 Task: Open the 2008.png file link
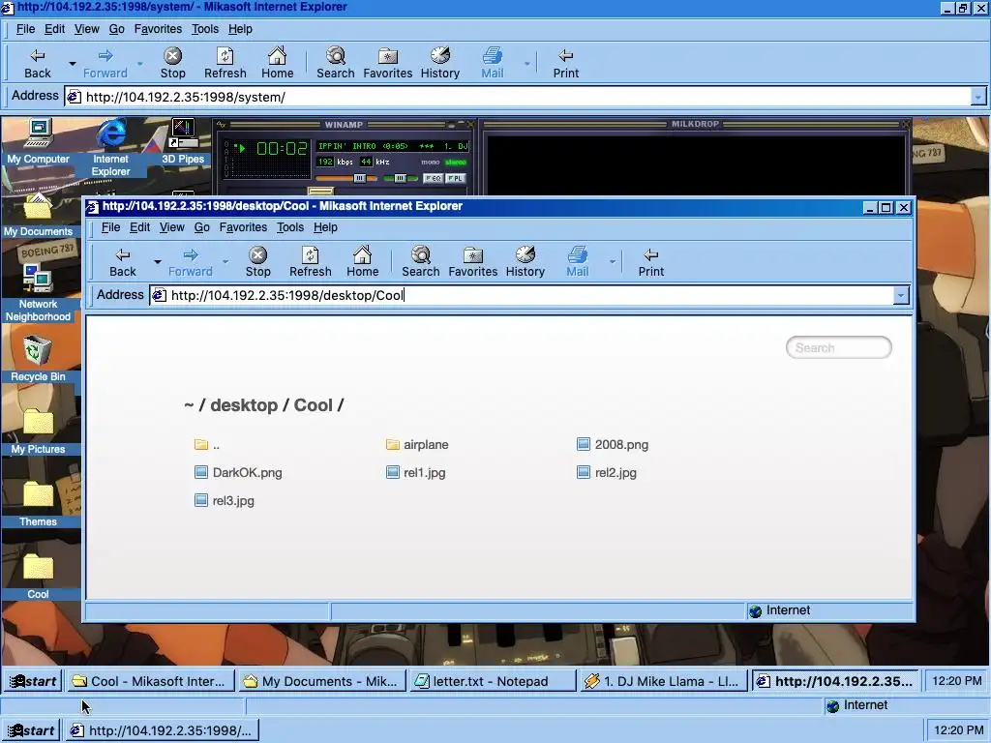(x=613, y=445)
